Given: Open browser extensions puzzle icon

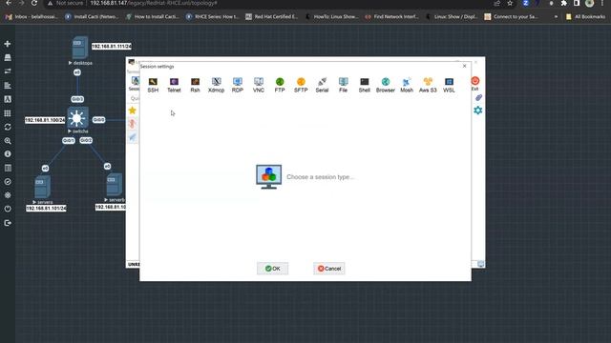Looking at the screenshot, I should click(564, 3).
